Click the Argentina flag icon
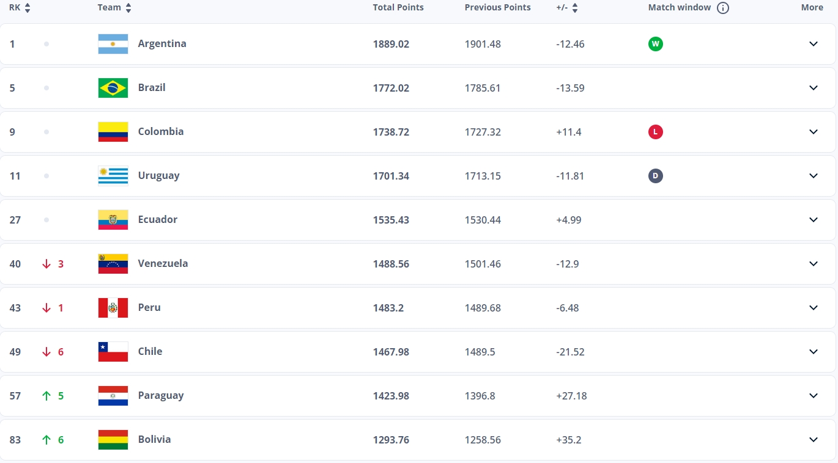Viewport: 838px width, 463px height. point(113,44)
